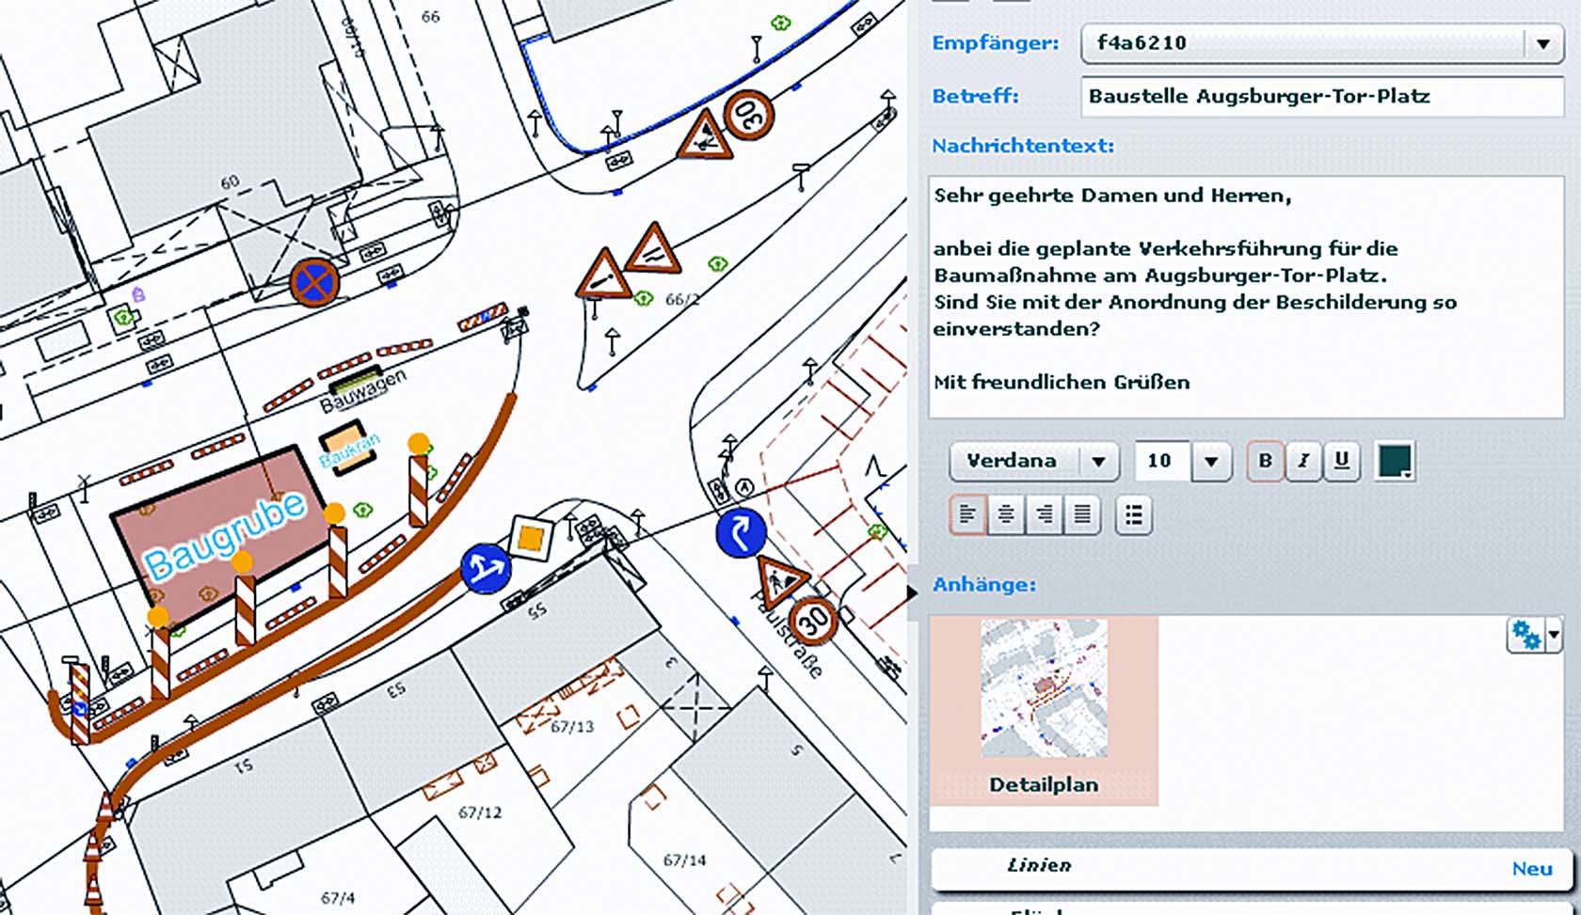This screenshot has width=1581, height=915.
Task: Toggle underline formatting
Action: [1342, 461]
